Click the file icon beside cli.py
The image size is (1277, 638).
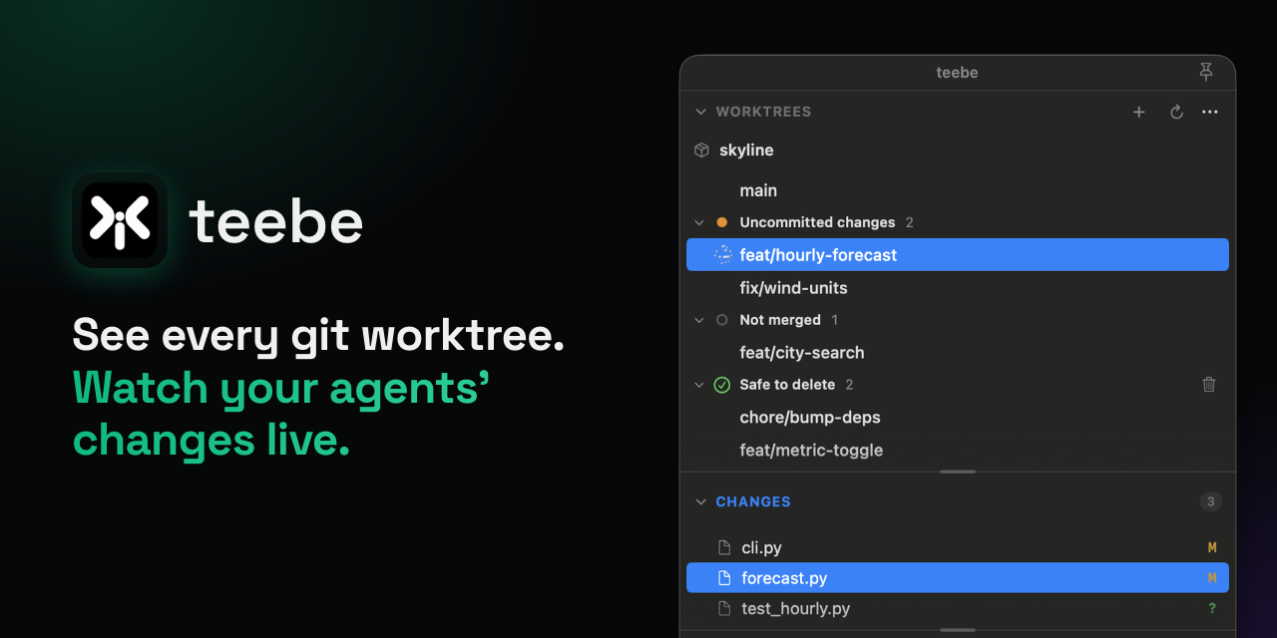(x=725, y=547)
